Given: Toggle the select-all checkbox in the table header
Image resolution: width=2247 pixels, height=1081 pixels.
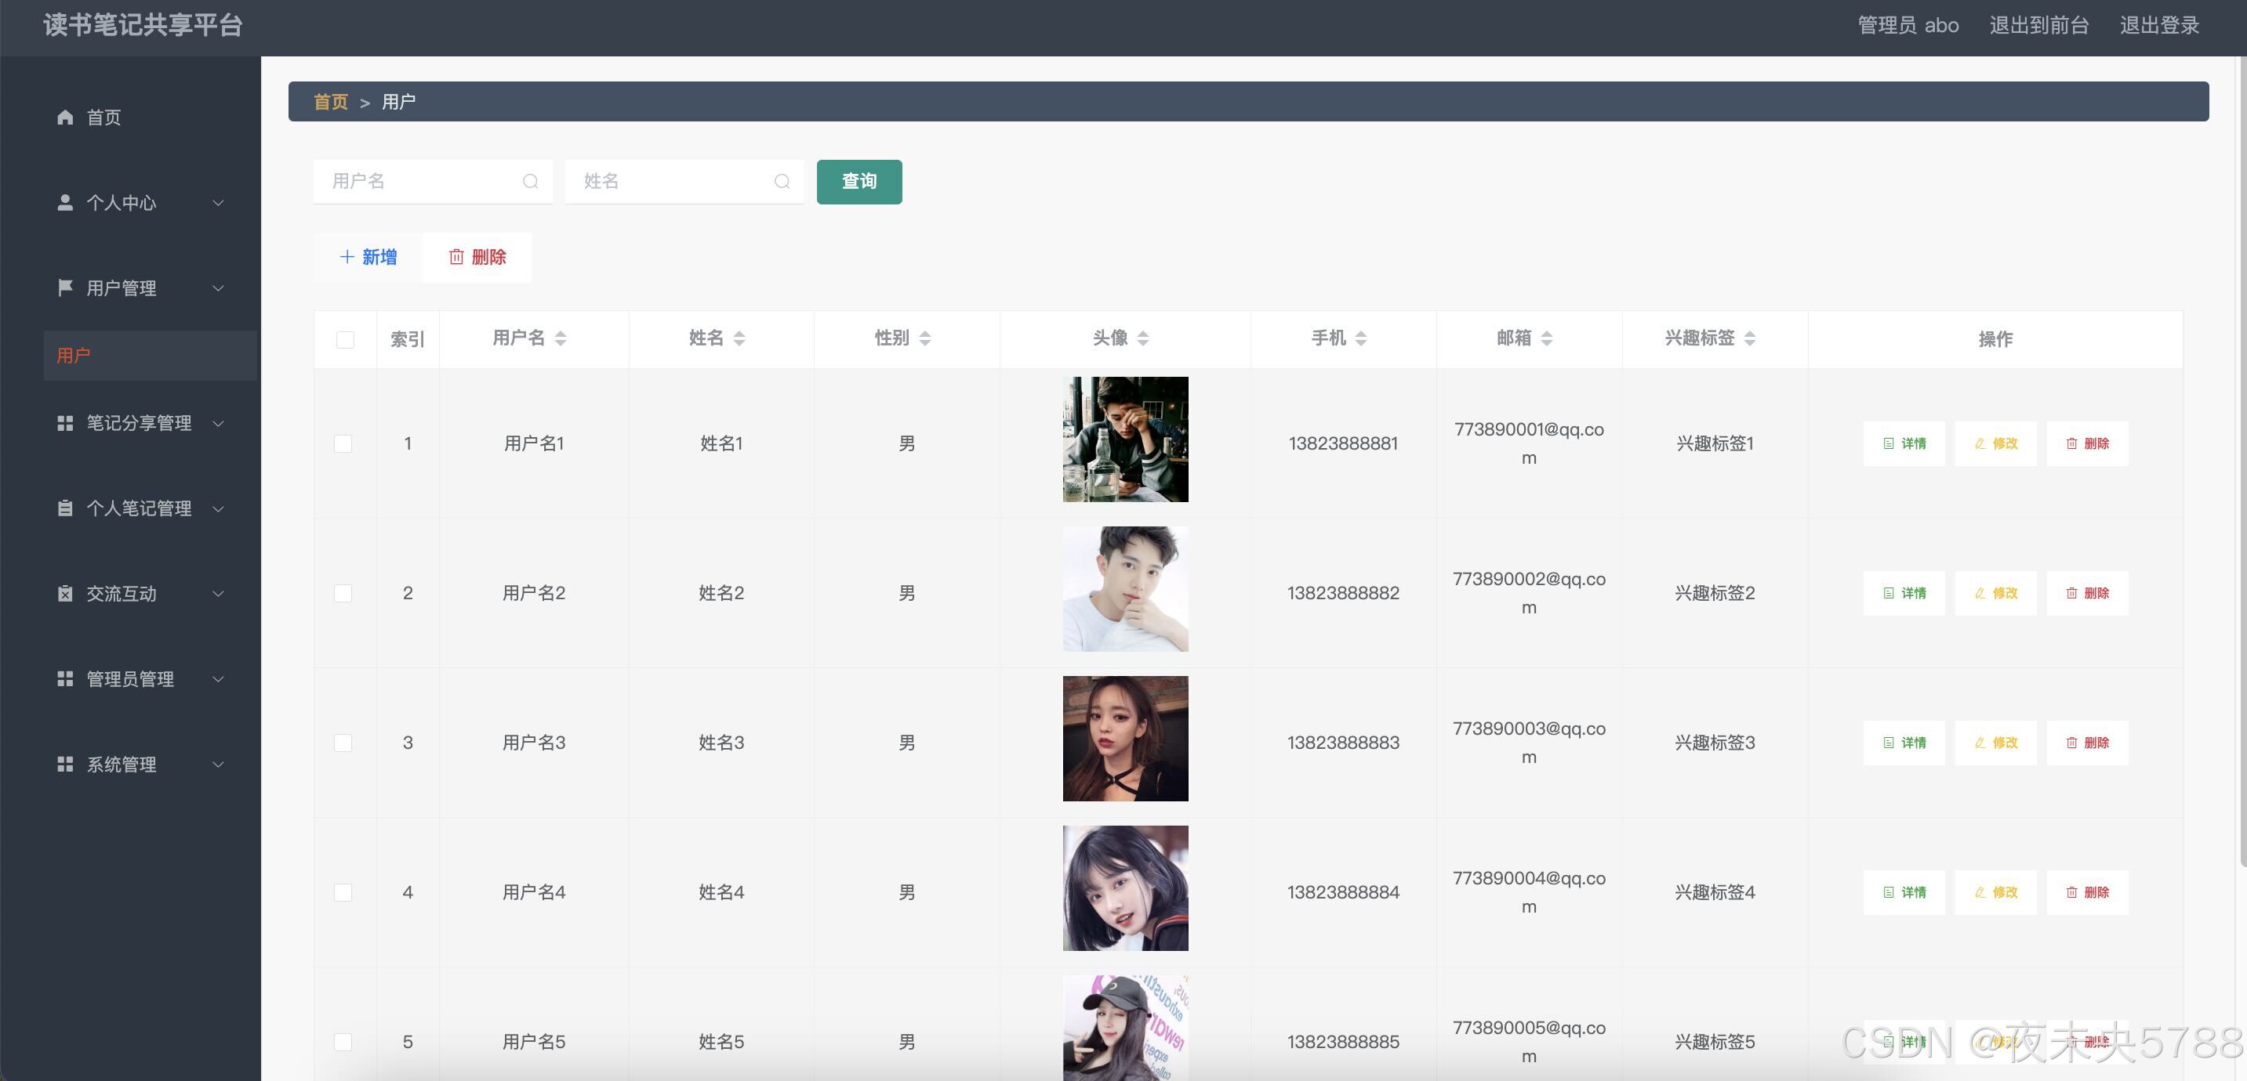Looking at the screenshot, I should click(344, 339).
